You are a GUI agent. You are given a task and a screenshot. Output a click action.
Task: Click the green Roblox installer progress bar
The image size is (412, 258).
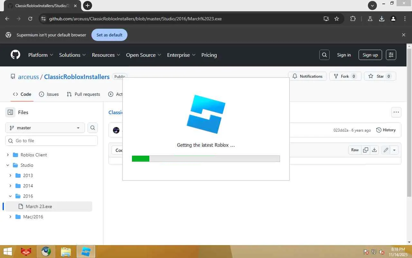coord(206,158)
